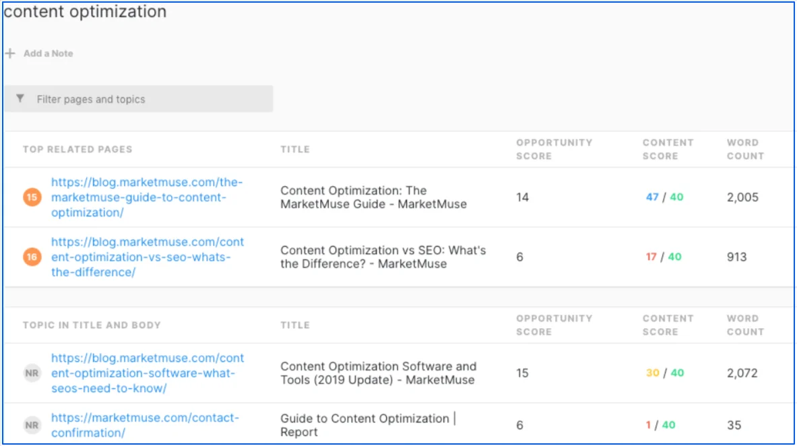Click word count 35
797x446 pixels.
734,425
